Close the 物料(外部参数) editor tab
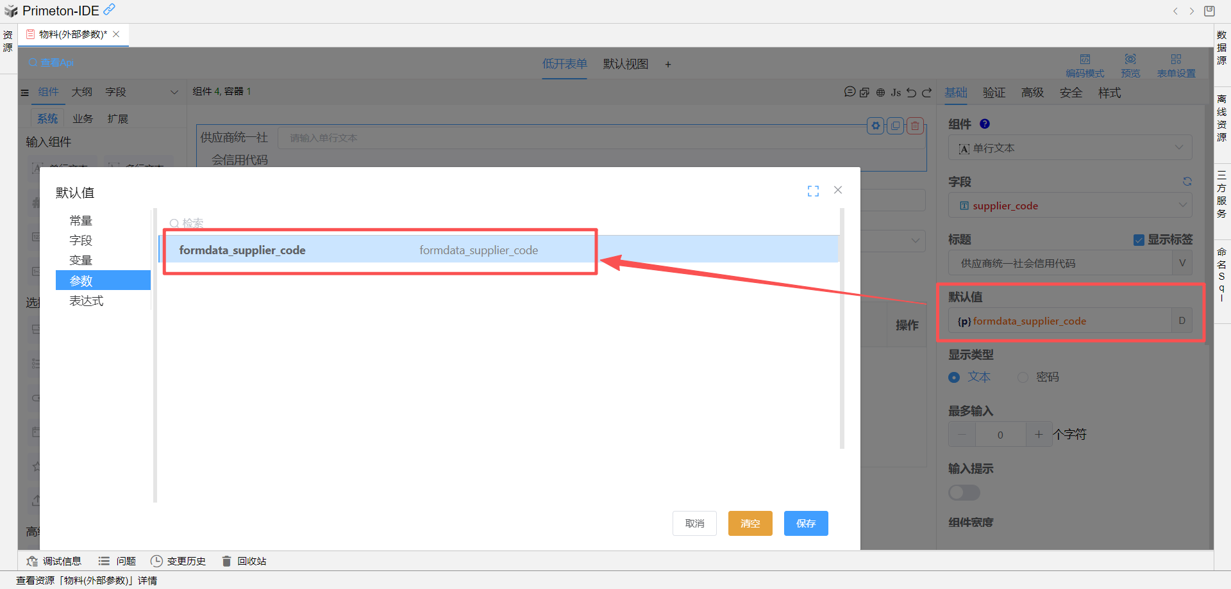This screenshot has width=1231, height=589. click(x=116, y=35)
